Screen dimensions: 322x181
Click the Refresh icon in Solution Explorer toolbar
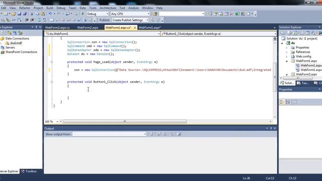tap(295, 33)
